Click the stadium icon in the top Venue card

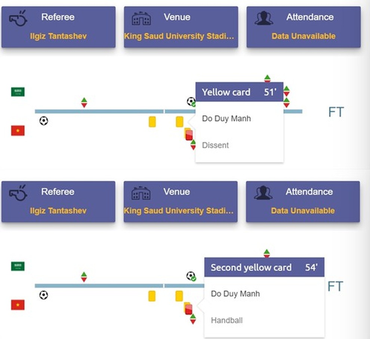[x=141, y=18]
